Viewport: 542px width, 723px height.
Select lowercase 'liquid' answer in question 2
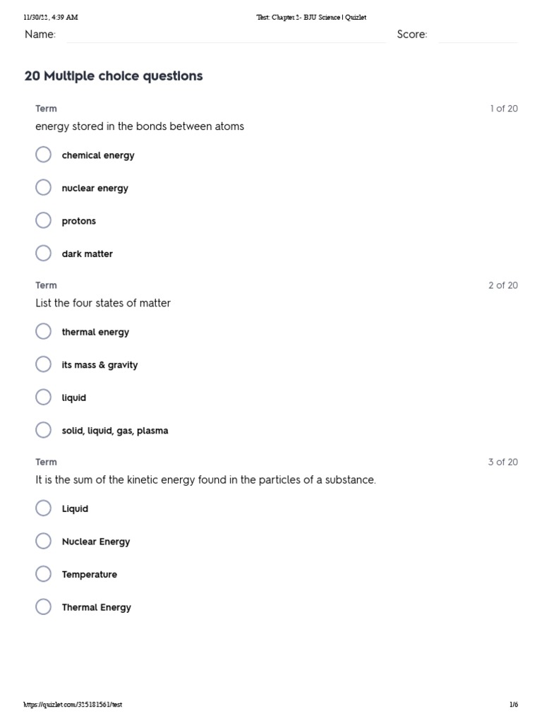44,398
